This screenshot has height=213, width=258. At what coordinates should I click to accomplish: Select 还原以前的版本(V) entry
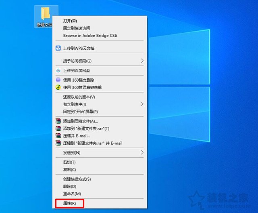(100, 97)
